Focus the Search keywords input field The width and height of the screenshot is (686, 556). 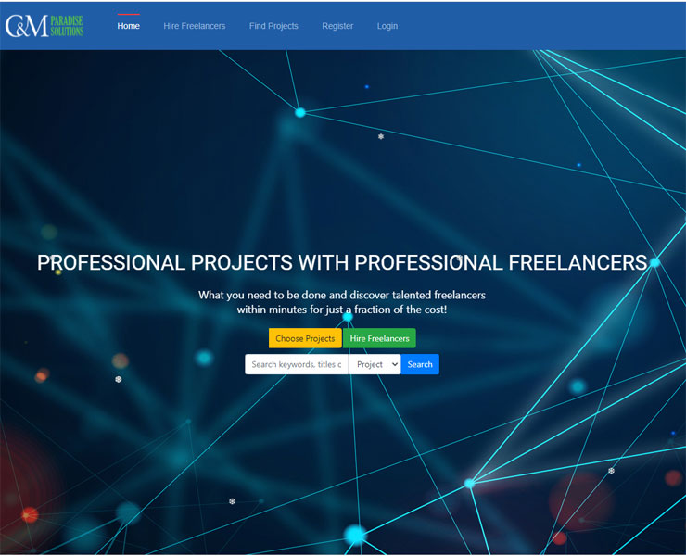(x=297, y=364)
